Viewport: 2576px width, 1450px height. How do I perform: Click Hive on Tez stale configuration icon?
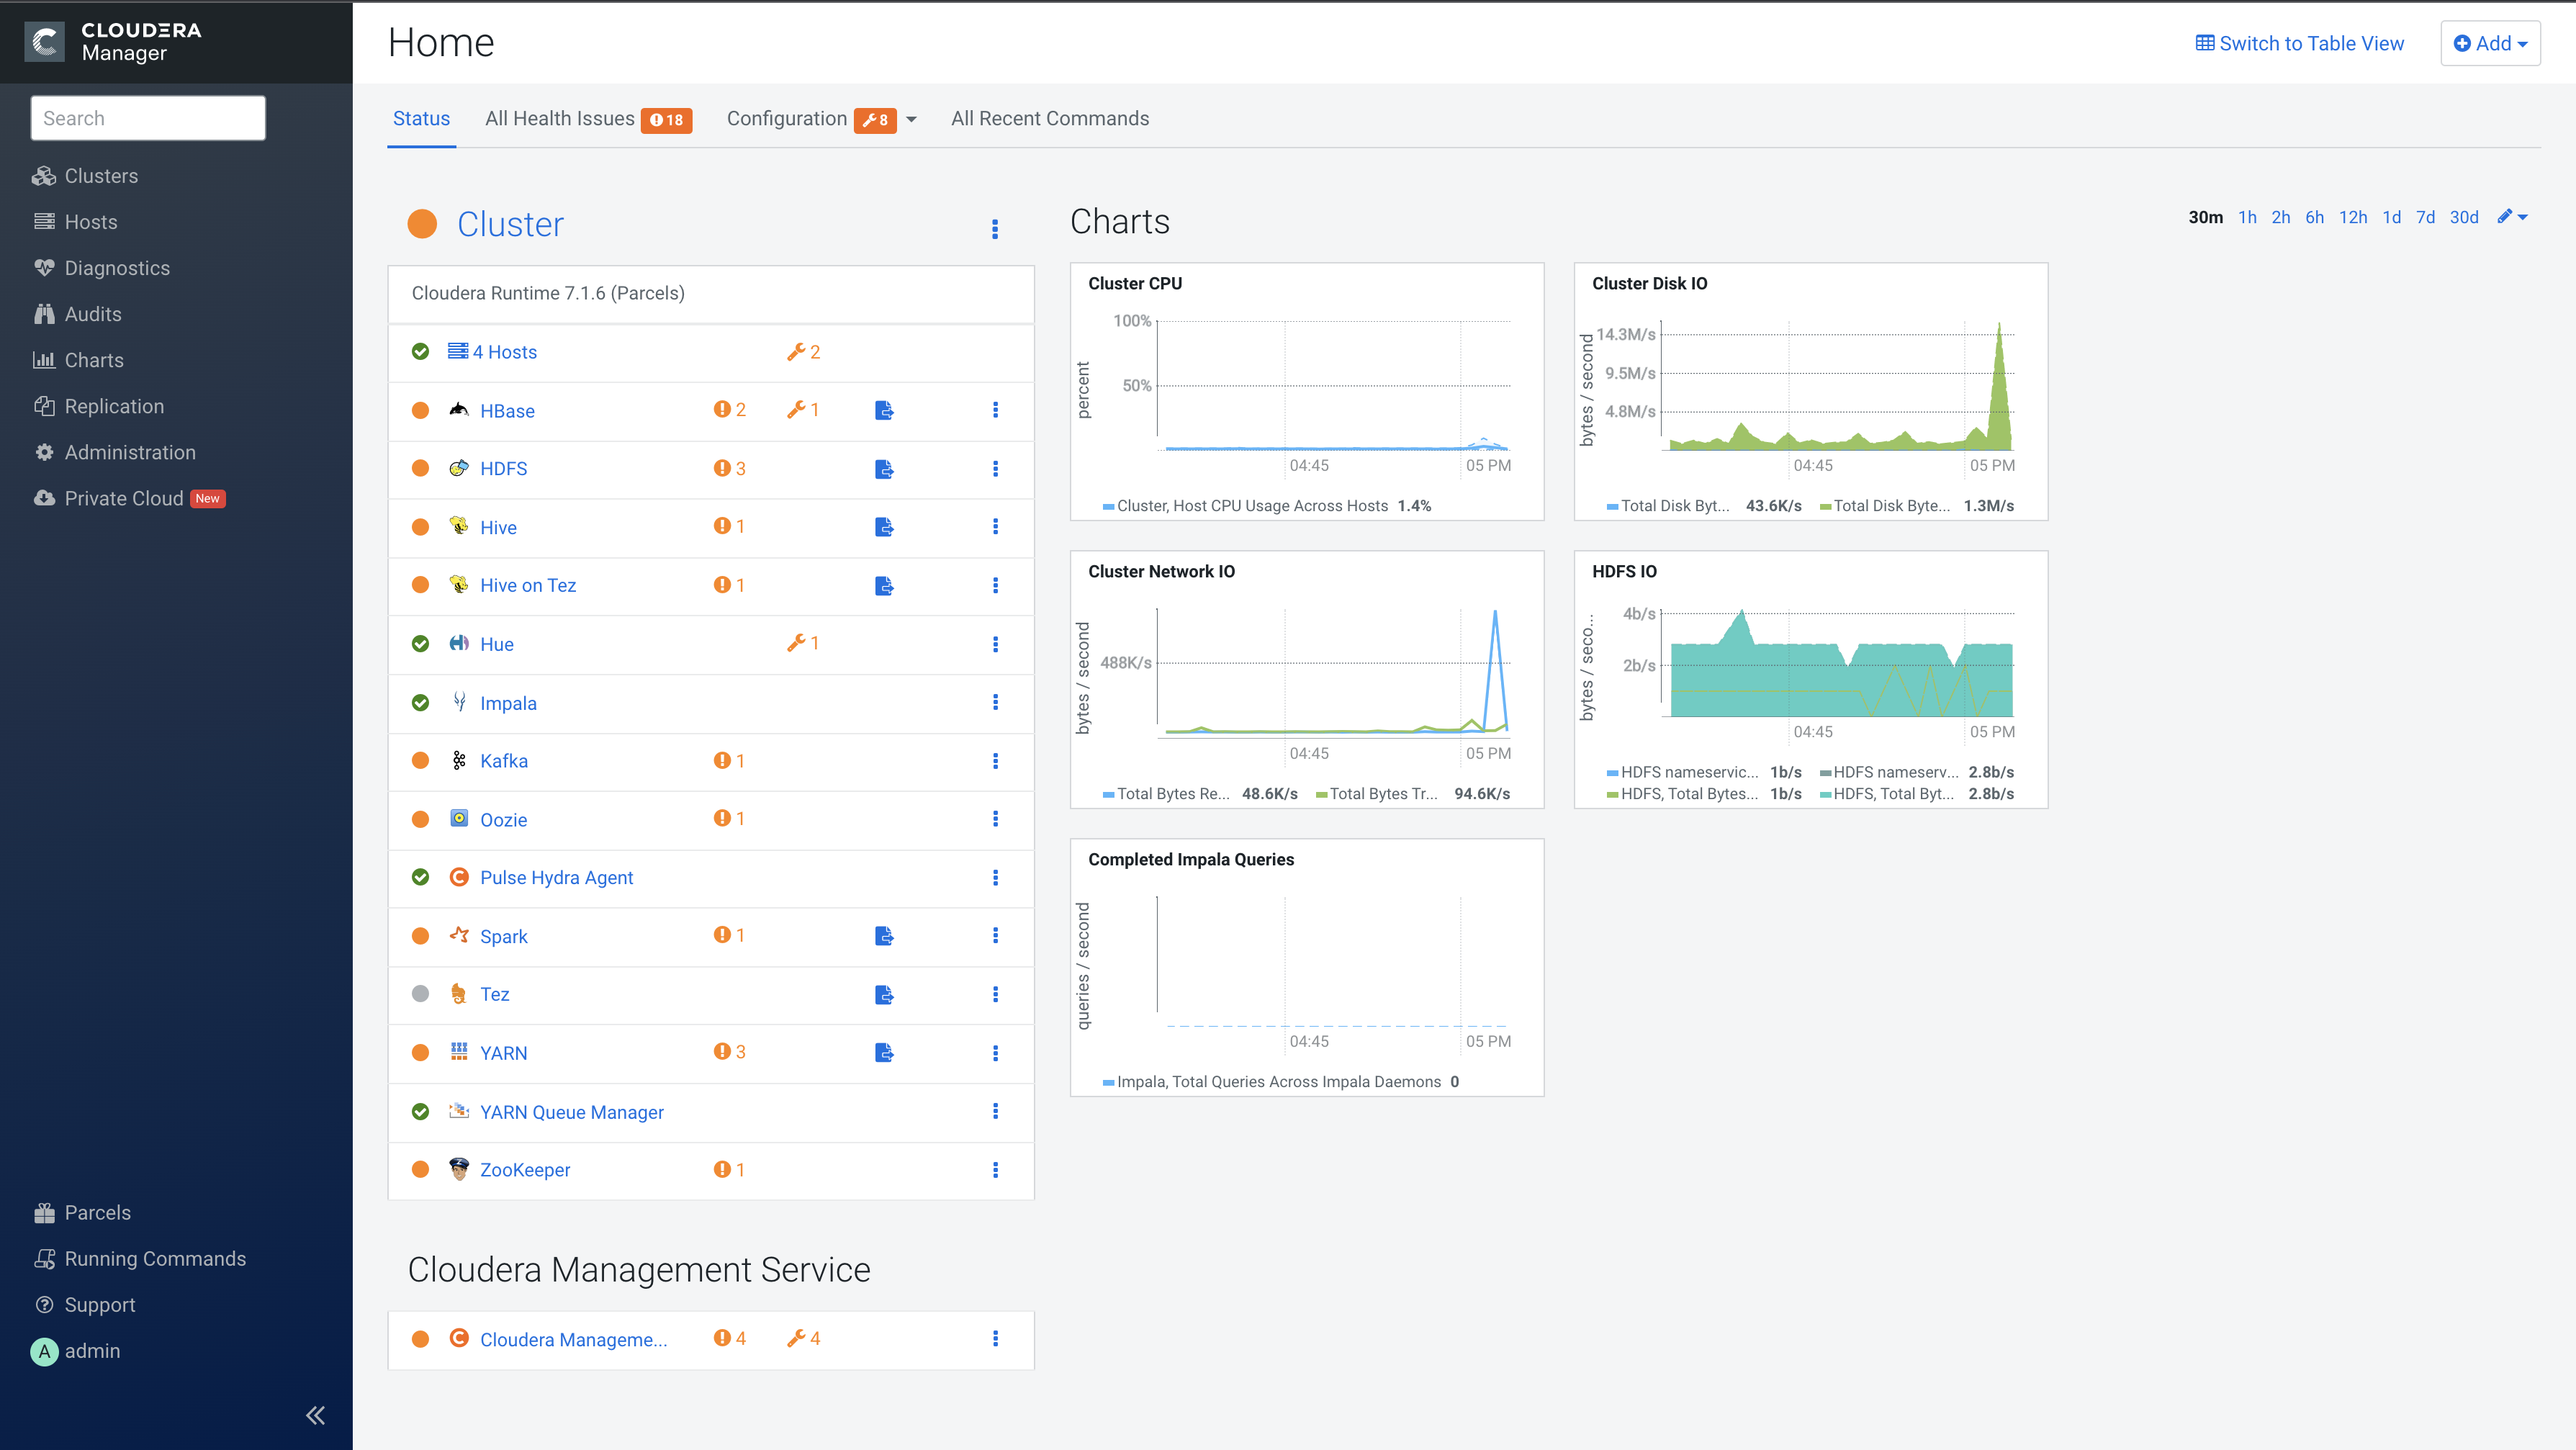pos(884,585)
